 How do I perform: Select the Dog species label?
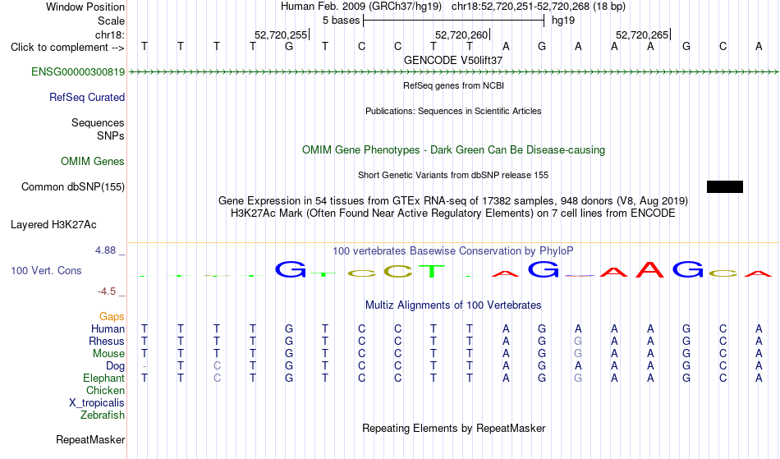pos(115,366)
